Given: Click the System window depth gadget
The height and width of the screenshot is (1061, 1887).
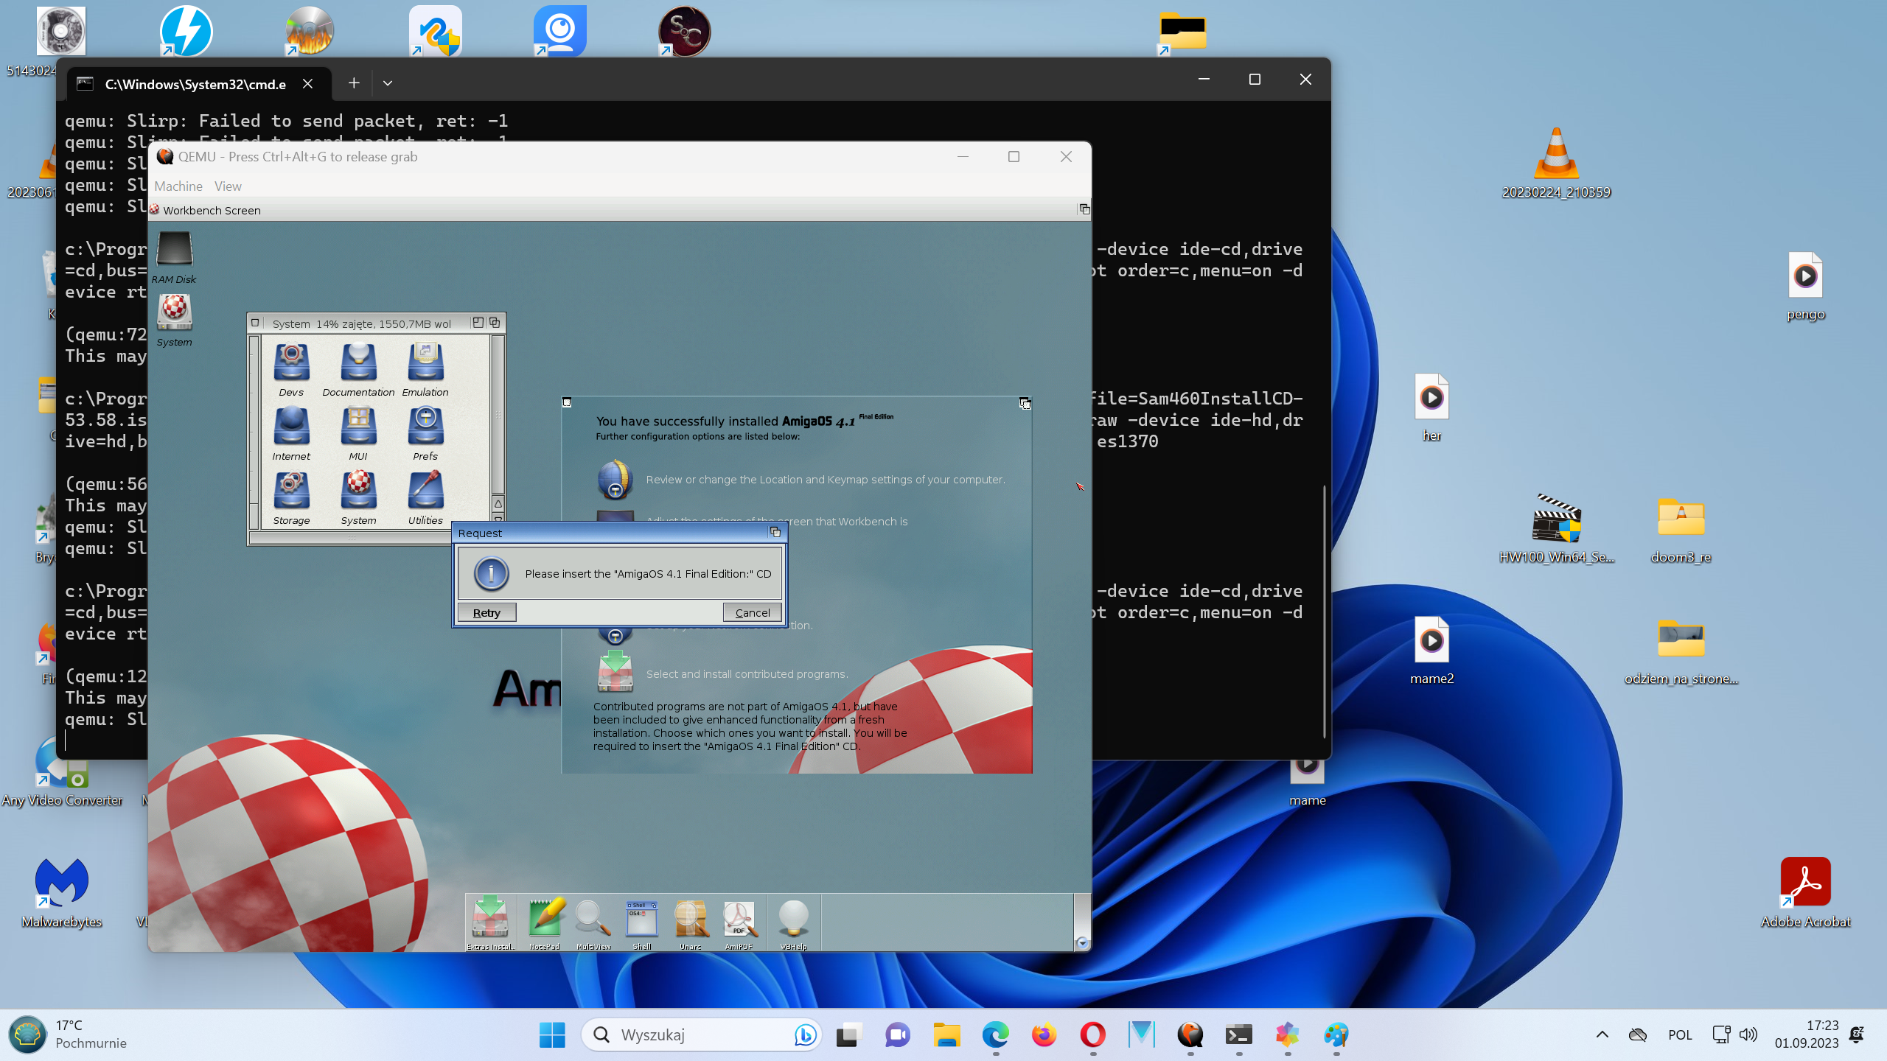Looking at the screenshot, I should pos(495,323).
